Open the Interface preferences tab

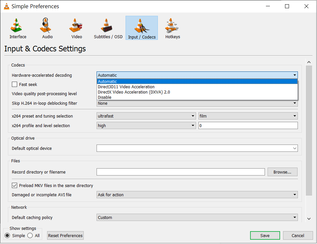point(18,28)
